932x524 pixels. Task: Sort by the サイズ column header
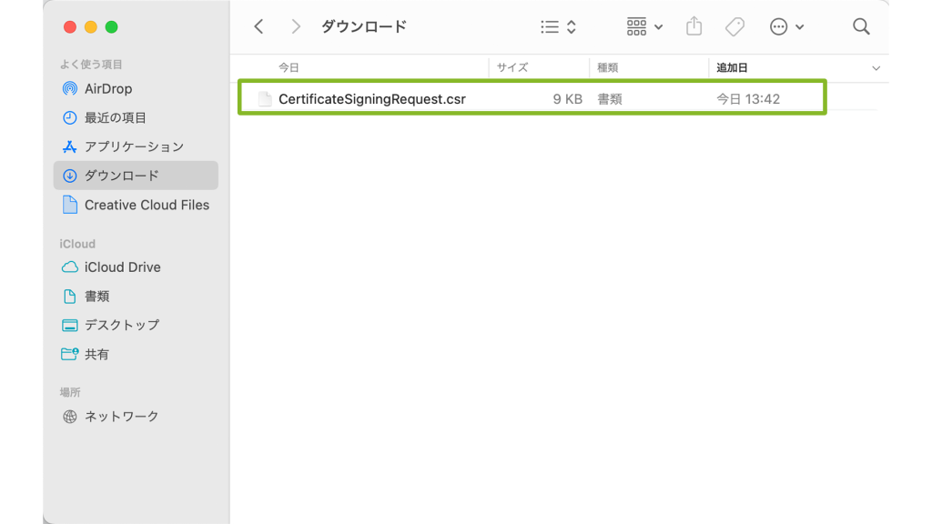512,68
